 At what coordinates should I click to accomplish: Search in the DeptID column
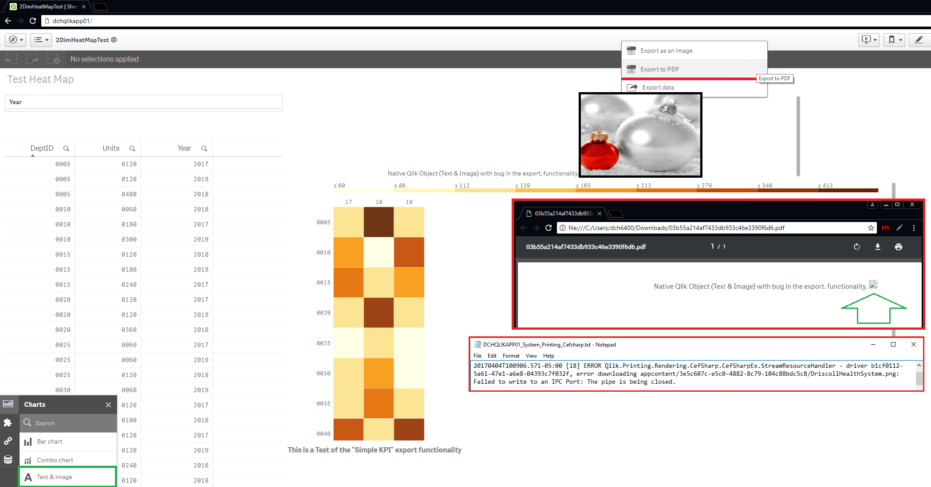click(66, 148)
